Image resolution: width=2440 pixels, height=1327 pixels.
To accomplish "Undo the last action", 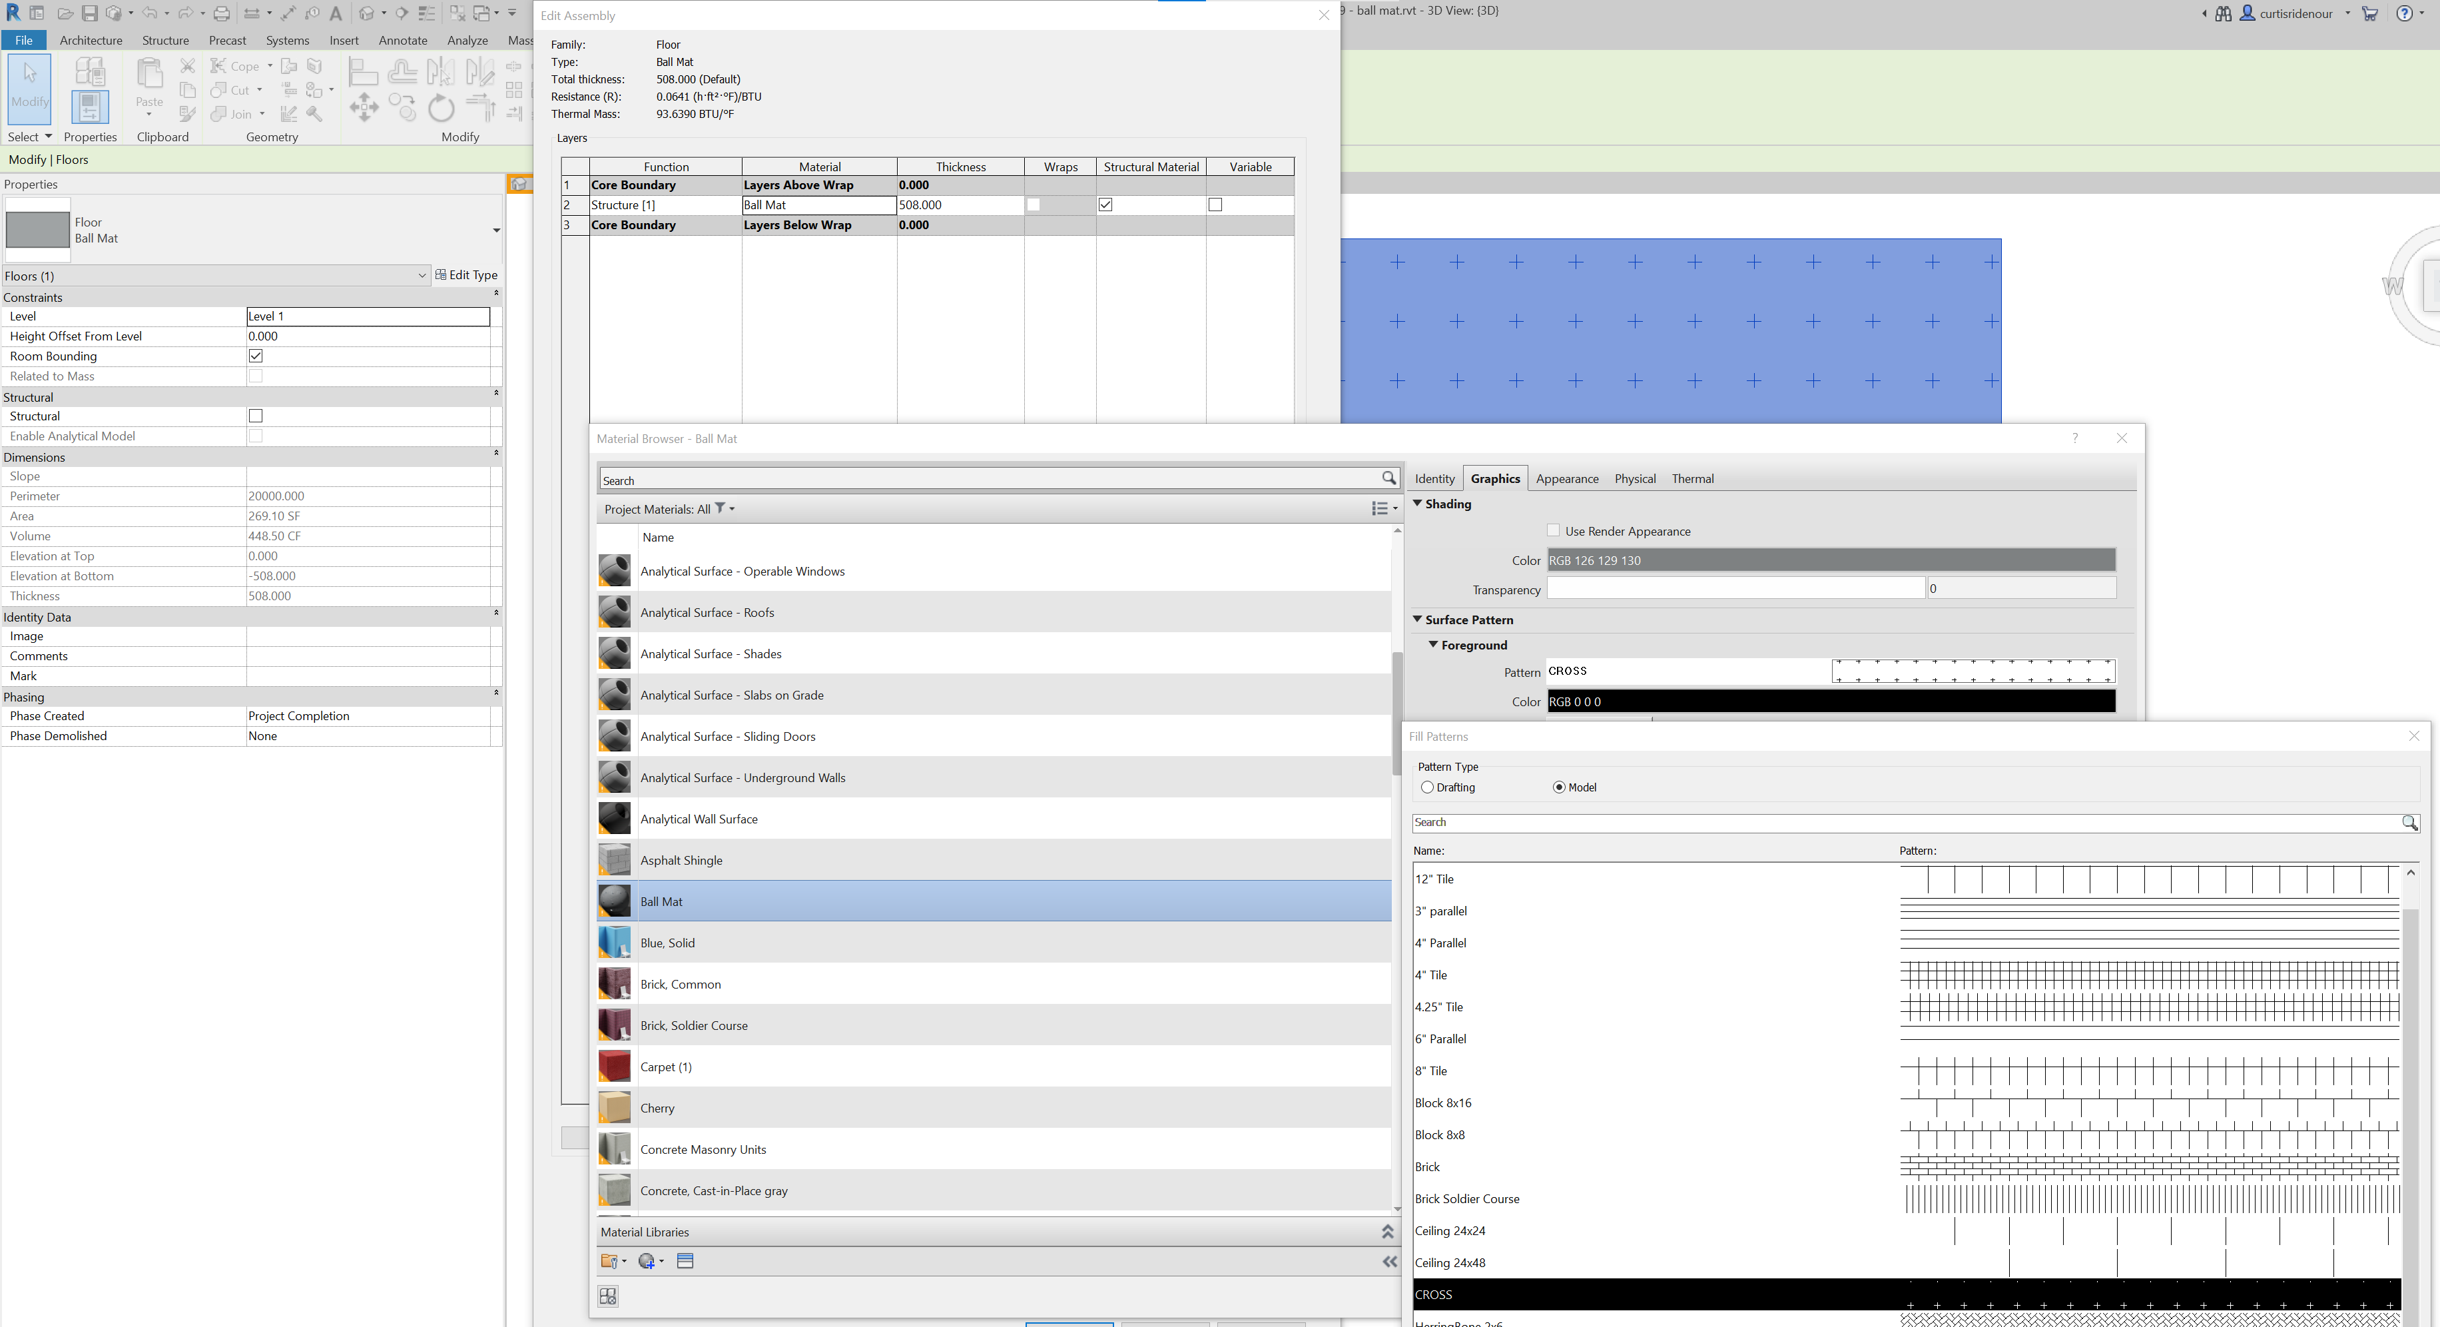I will (150, 12).
